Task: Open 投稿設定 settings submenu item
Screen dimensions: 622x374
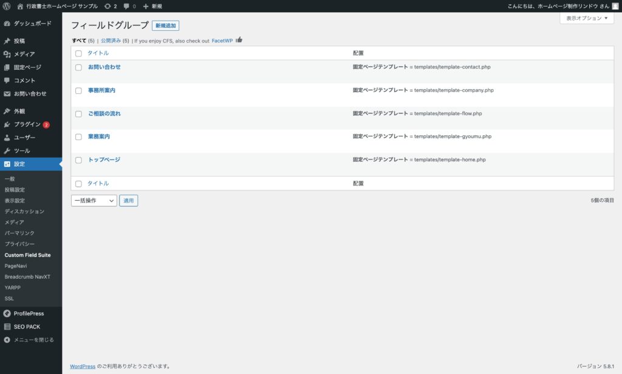Action: pyautogui.click(x=15, y=190)
